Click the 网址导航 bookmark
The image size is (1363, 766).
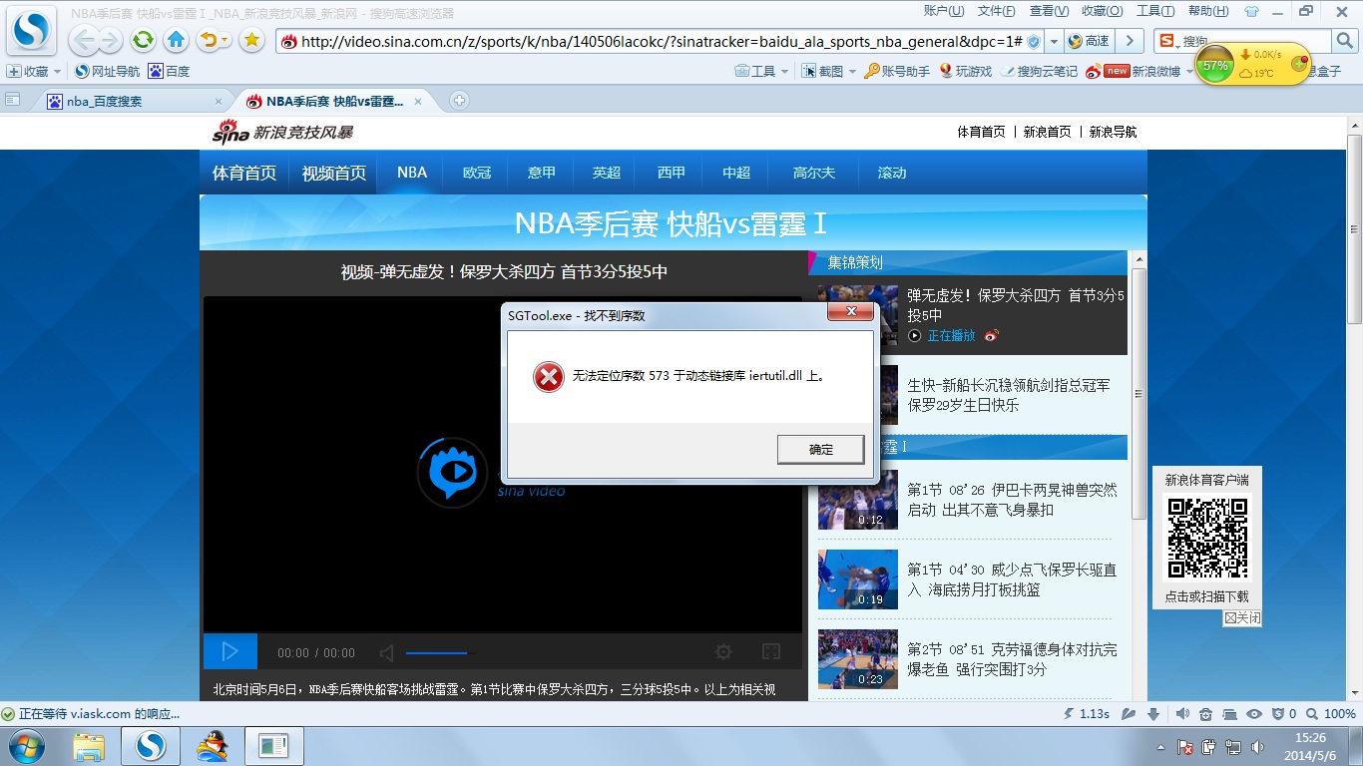(x=108, y=72)
